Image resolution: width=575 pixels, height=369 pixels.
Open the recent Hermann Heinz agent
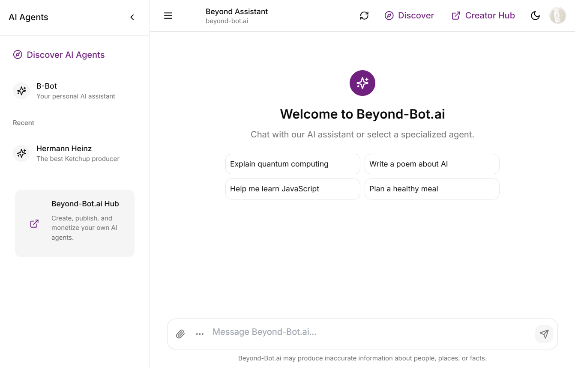(75, 153)
